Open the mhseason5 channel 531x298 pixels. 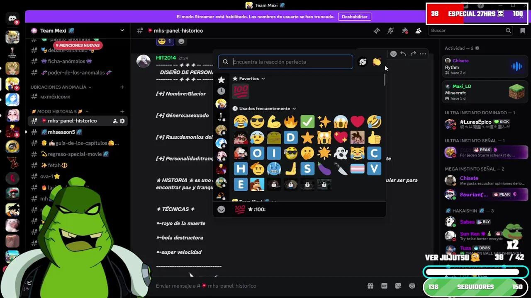(78, 132)
